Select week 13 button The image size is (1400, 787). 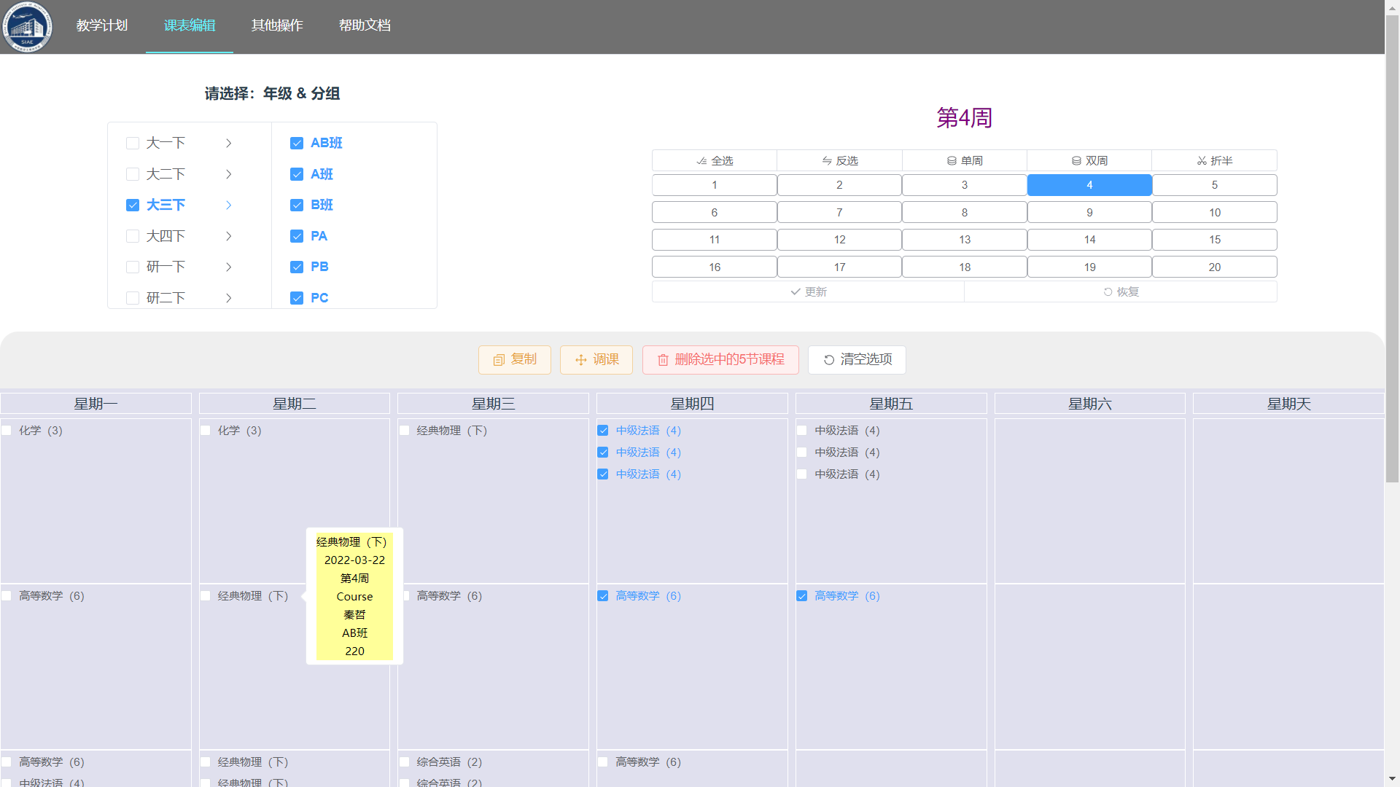(965, 240)
